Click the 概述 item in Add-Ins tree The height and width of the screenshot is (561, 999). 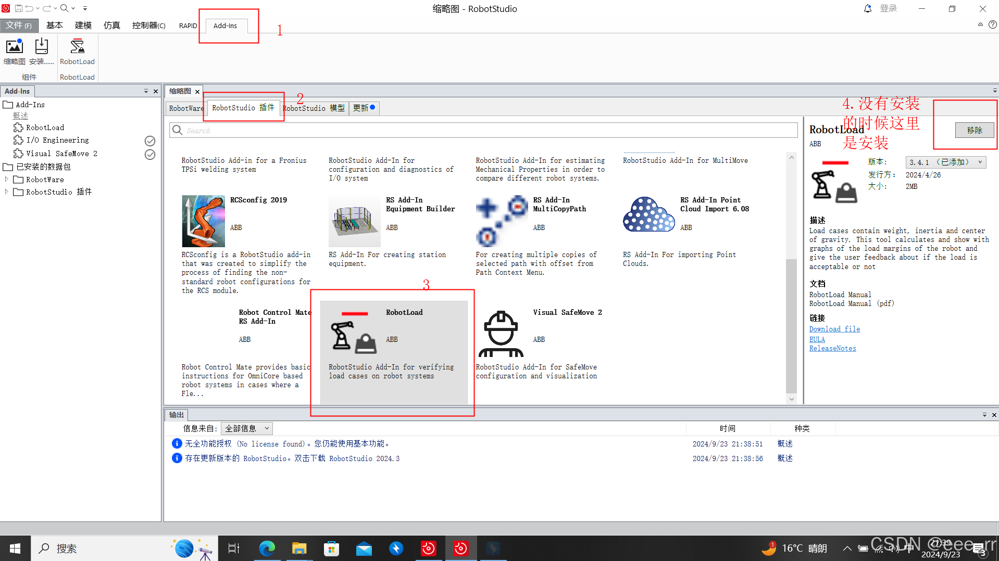click(x=20, y=116)
